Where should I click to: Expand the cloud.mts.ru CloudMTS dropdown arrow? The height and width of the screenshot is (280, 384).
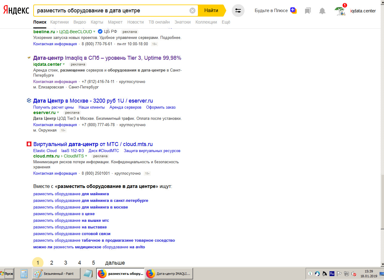[x=86, y=156]
